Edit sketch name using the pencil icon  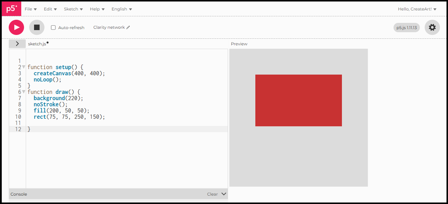point(128,27)
